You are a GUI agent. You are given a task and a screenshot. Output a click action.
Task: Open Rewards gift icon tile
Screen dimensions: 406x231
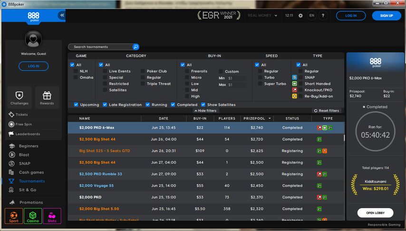tap(47, 97)
